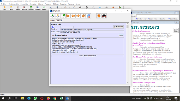This screenshot has height=101, width=180.
Task: Click the second save/export icon in Empresas
Action: tap(57, 16)
